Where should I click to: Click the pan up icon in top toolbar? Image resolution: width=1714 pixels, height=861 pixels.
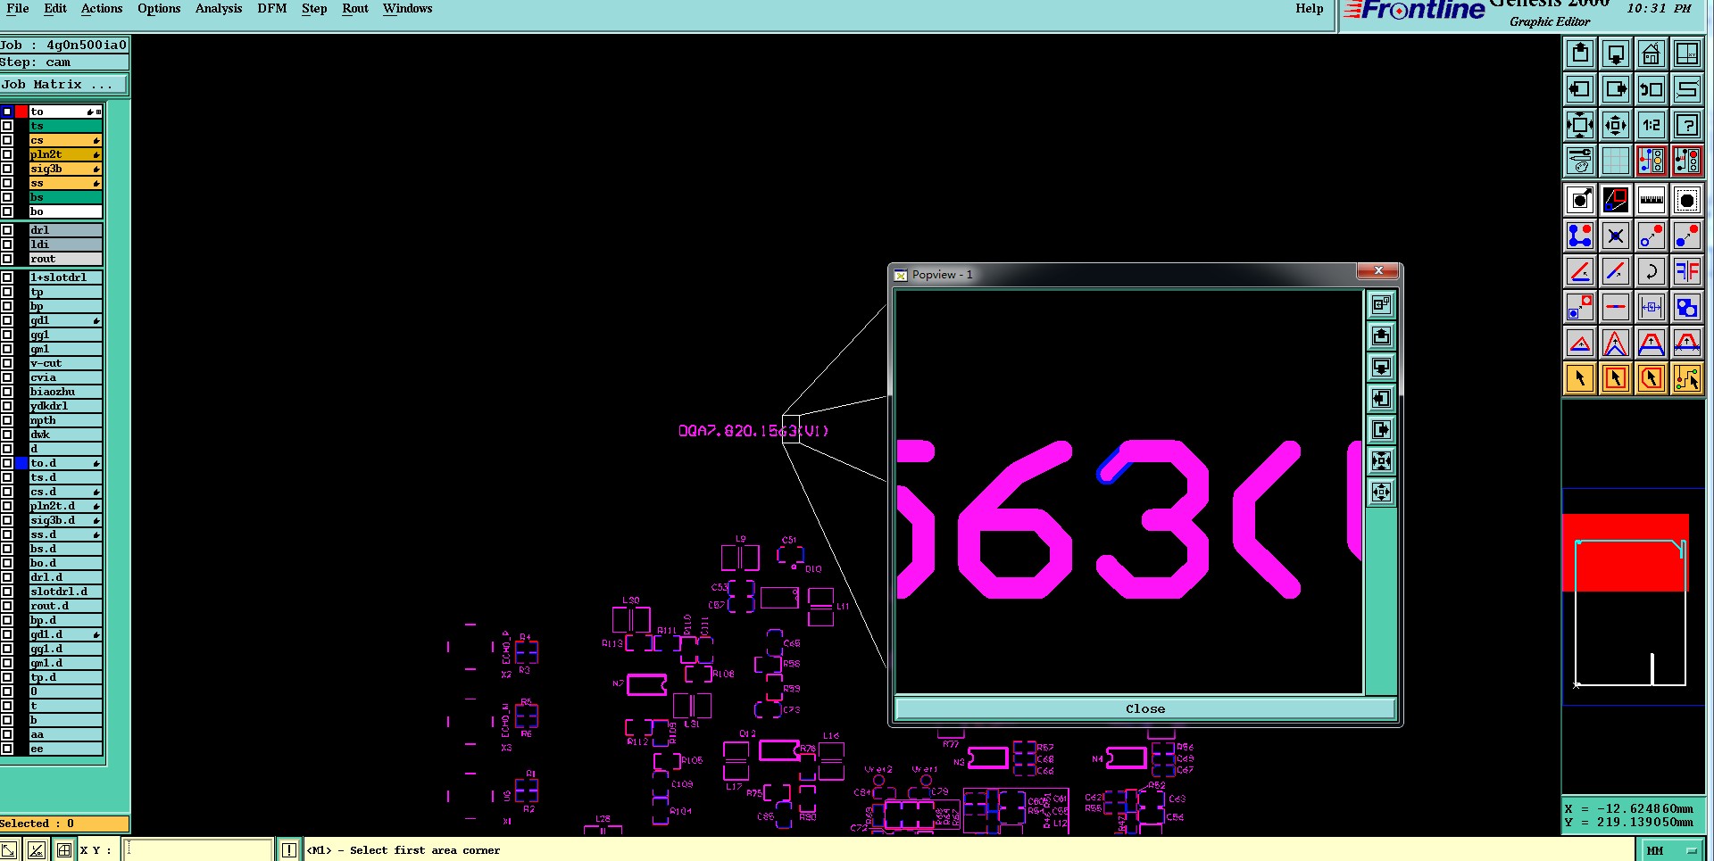tap(1580, 54)
